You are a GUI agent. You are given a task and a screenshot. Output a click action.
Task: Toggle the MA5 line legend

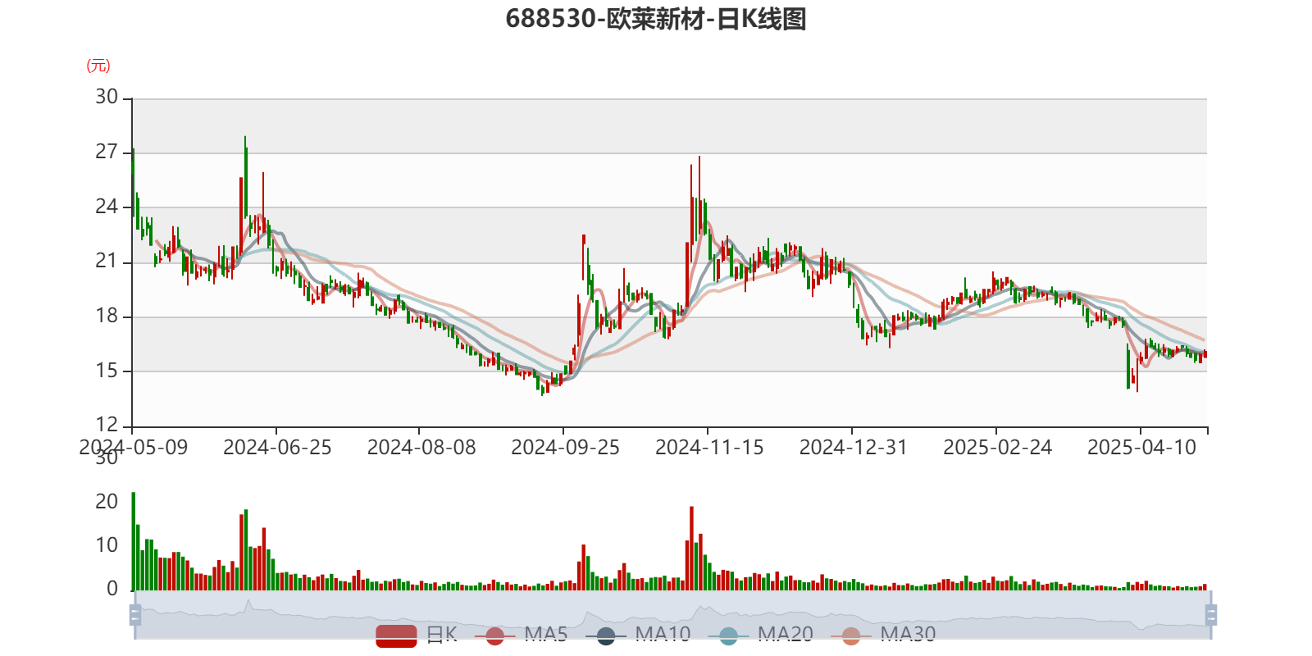pos(521,635)
